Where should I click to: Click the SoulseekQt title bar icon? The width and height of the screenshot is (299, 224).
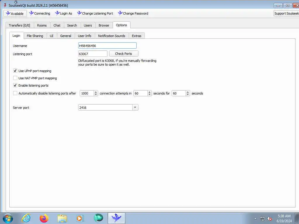(x=5, y=5)
